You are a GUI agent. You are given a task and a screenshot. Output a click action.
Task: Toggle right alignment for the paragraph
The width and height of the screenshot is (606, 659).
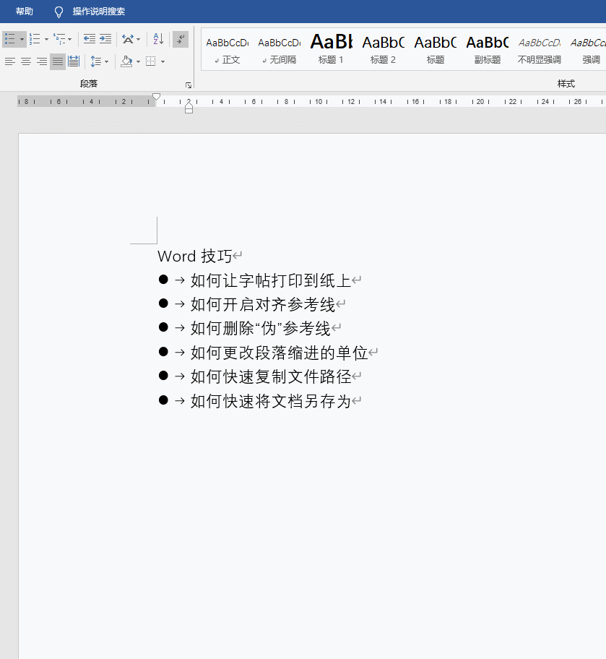coord(41,61)
